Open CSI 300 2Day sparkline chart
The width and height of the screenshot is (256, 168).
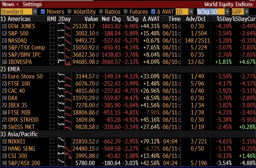point(65,156)
